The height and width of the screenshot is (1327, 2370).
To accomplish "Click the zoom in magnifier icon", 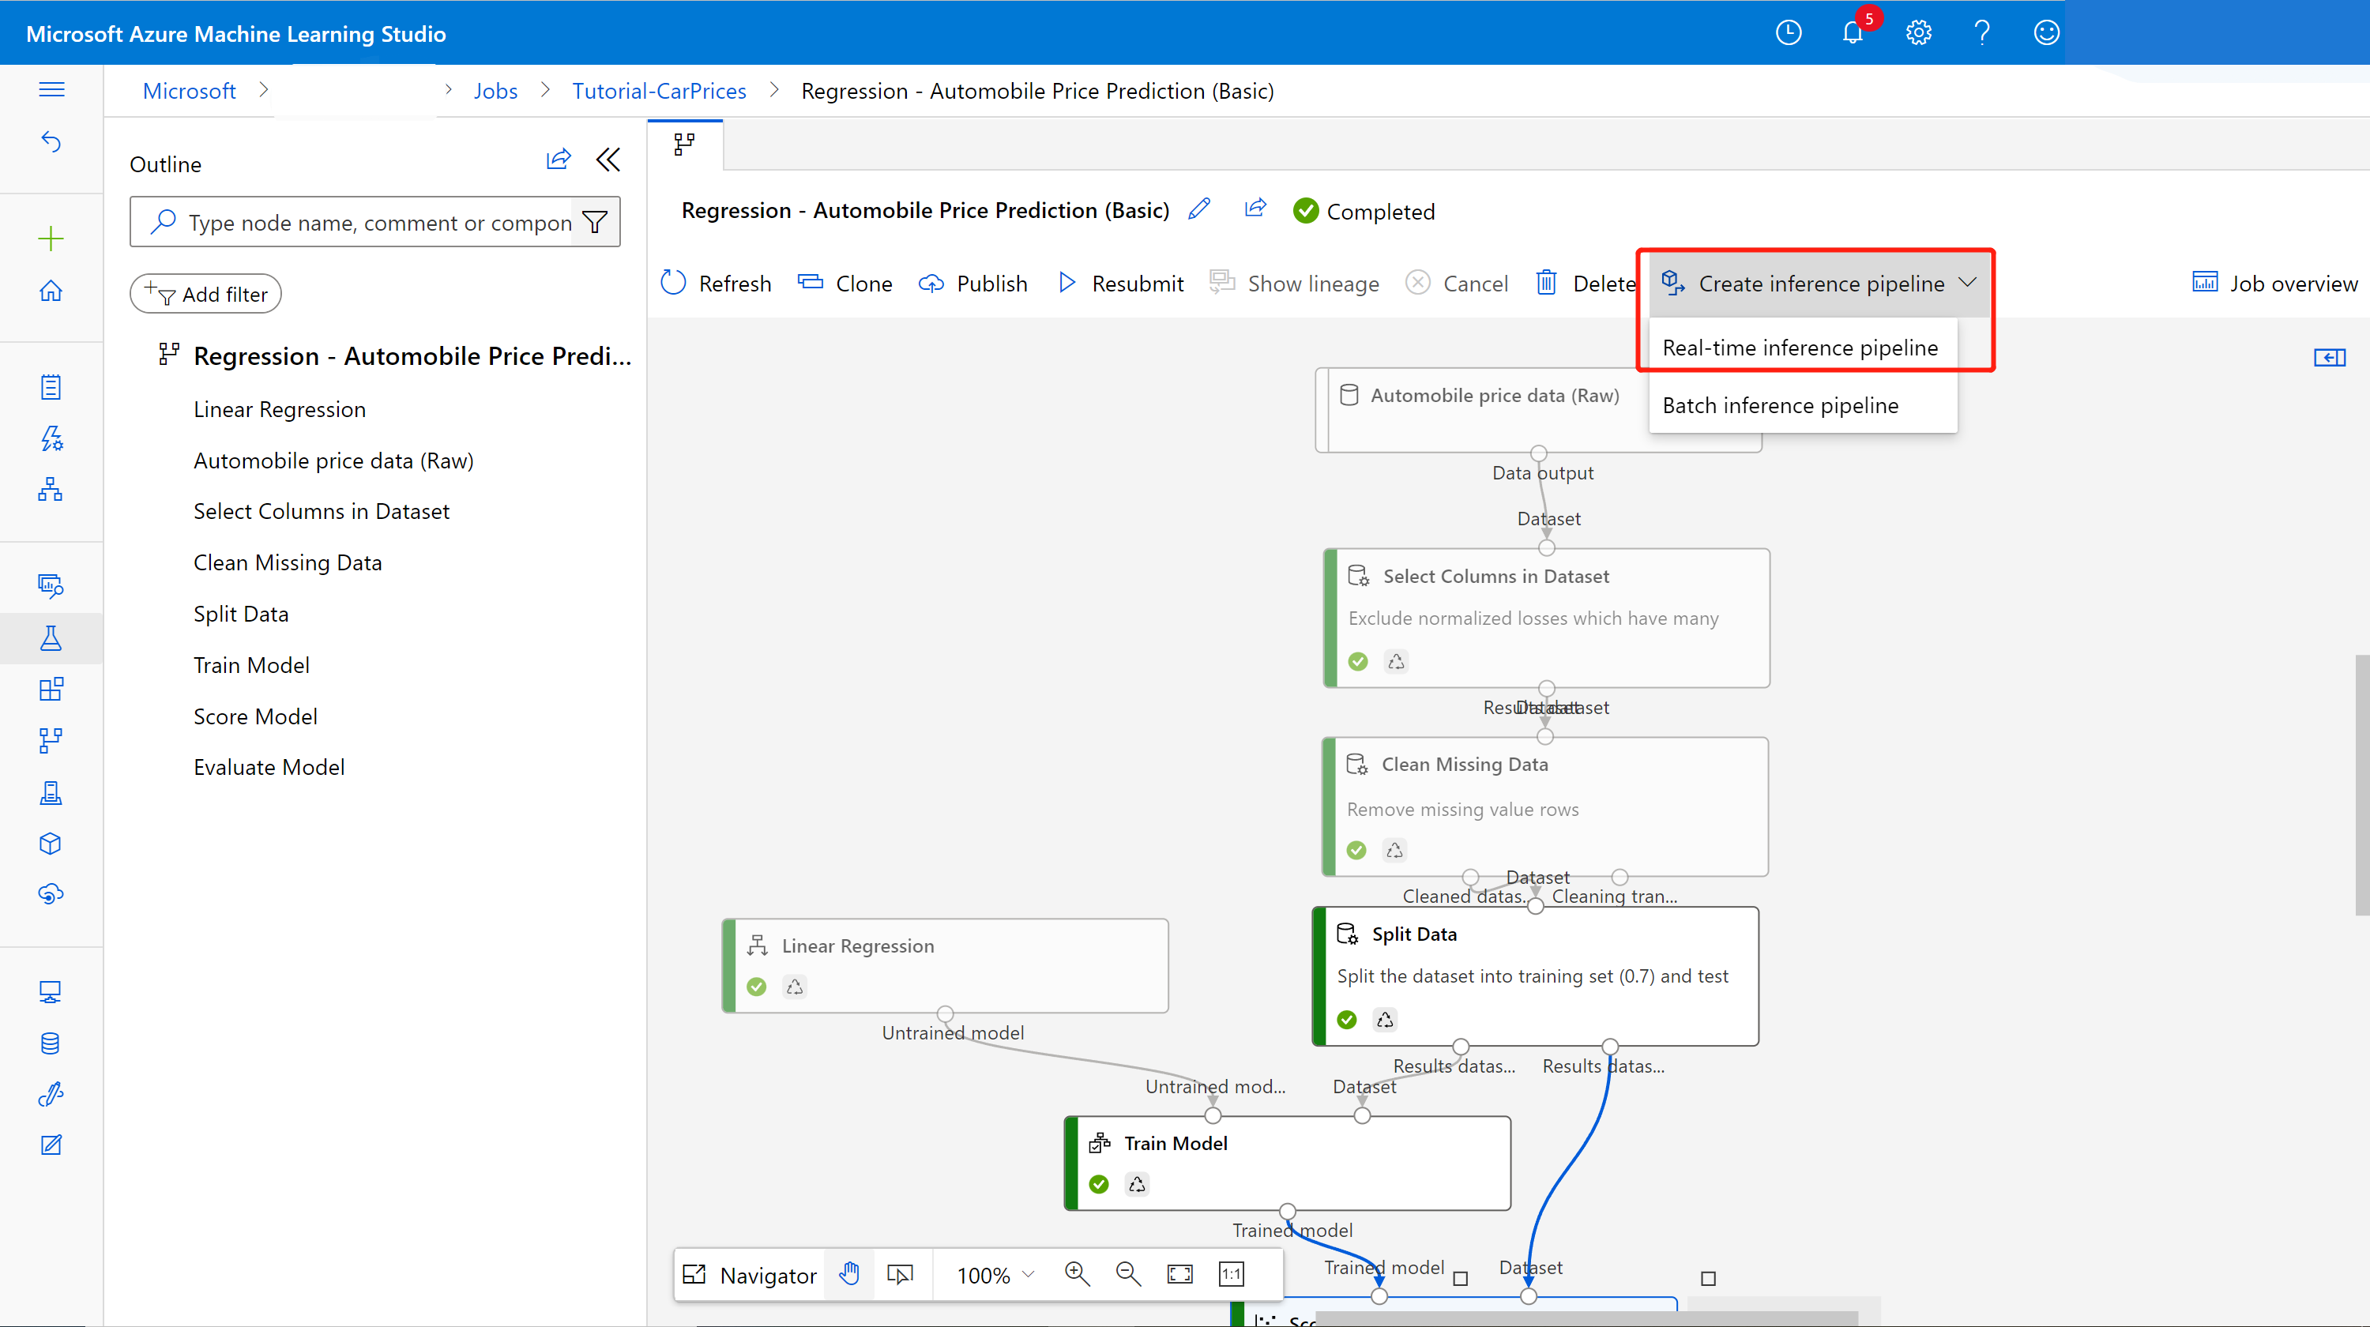I will 1077,1273.
